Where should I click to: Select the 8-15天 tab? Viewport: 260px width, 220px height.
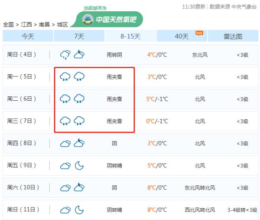click(130, 36)
